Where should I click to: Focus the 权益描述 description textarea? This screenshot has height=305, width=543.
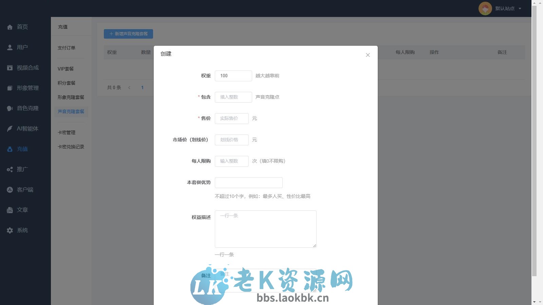pyautogui.click(x=265, y=229)
